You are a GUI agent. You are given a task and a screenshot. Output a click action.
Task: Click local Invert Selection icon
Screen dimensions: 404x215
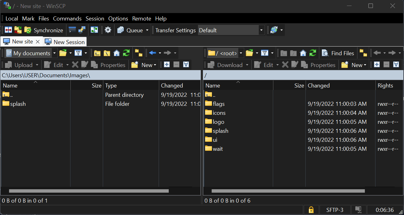tap(186, 65)
